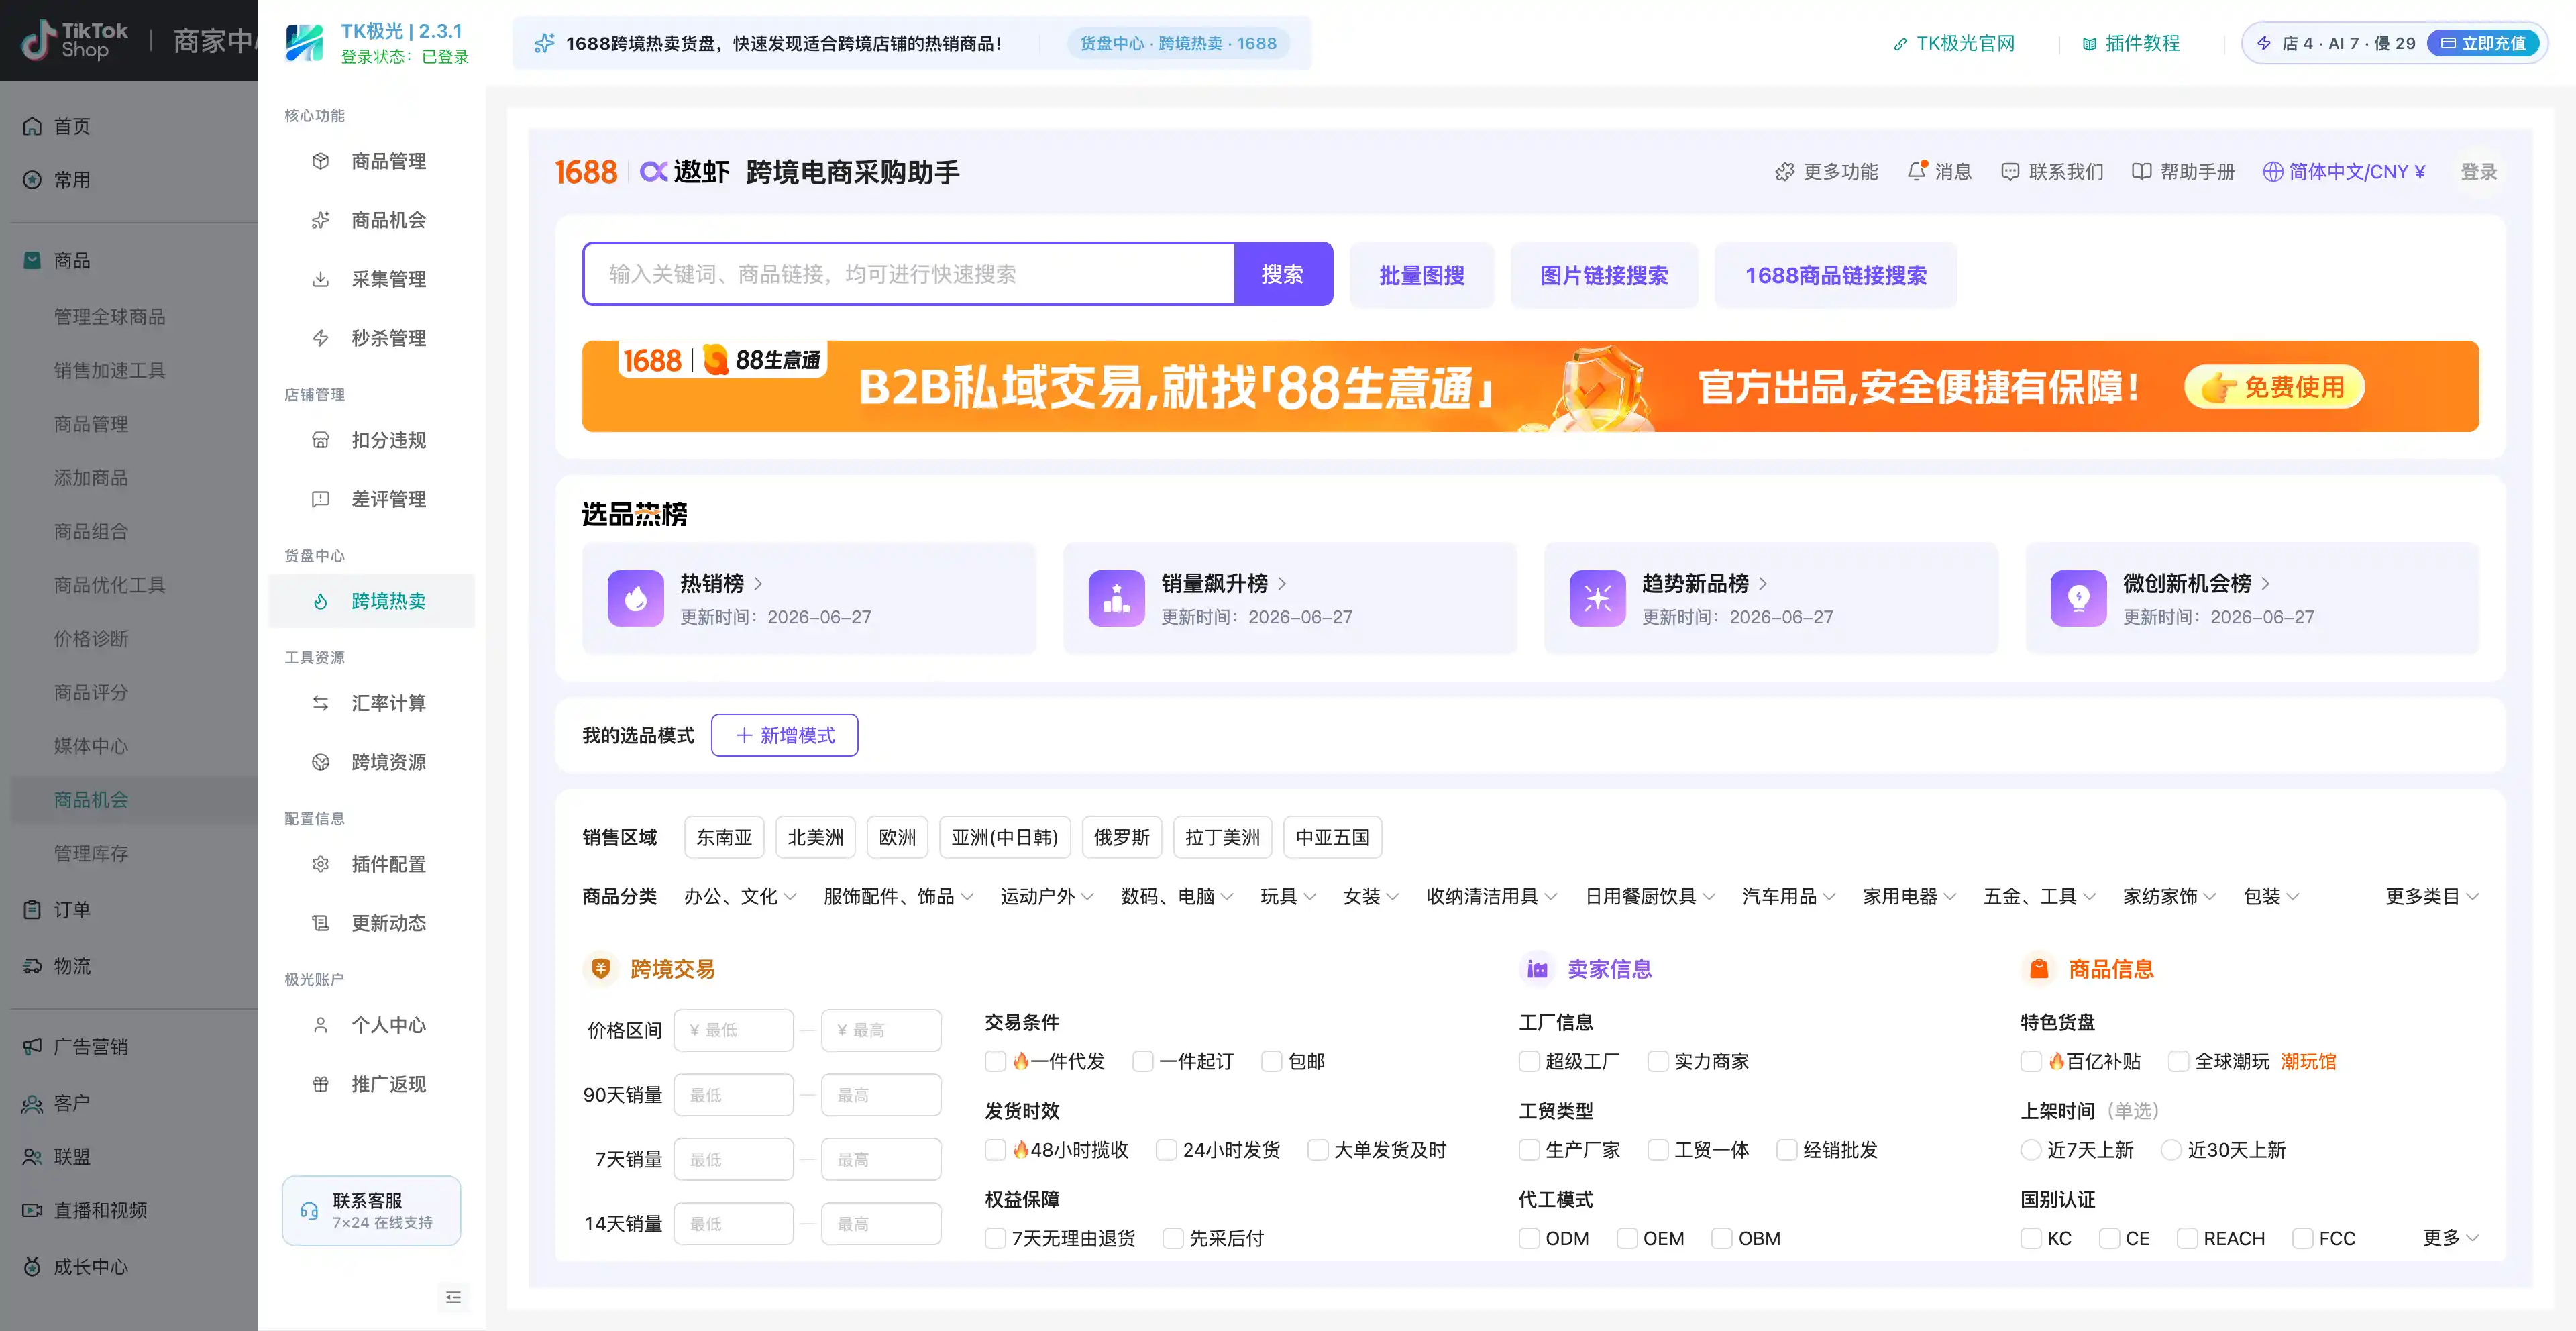Click the TK极光 plugin logo

click(304, 43)
